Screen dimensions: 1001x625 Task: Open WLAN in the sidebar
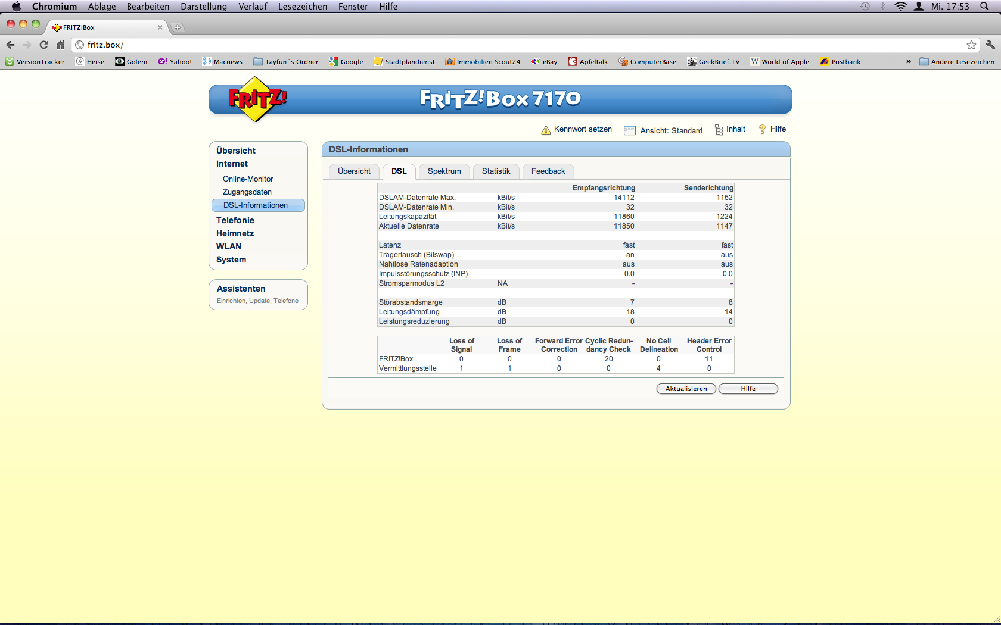(x=229, y=246)
